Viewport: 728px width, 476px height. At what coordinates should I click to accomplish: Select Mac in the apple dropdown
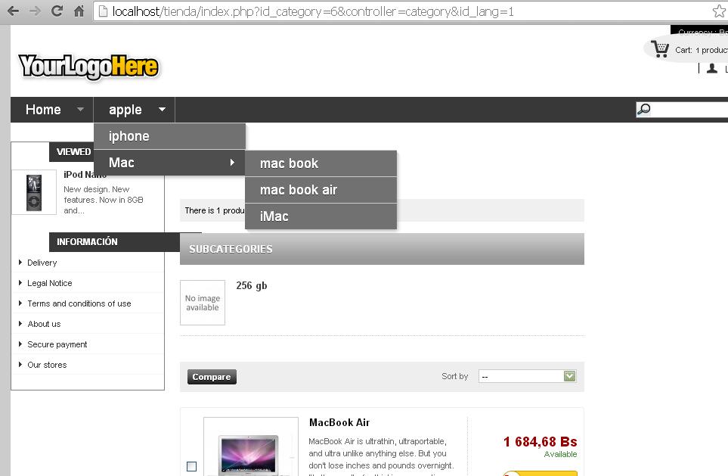(169, 163)
